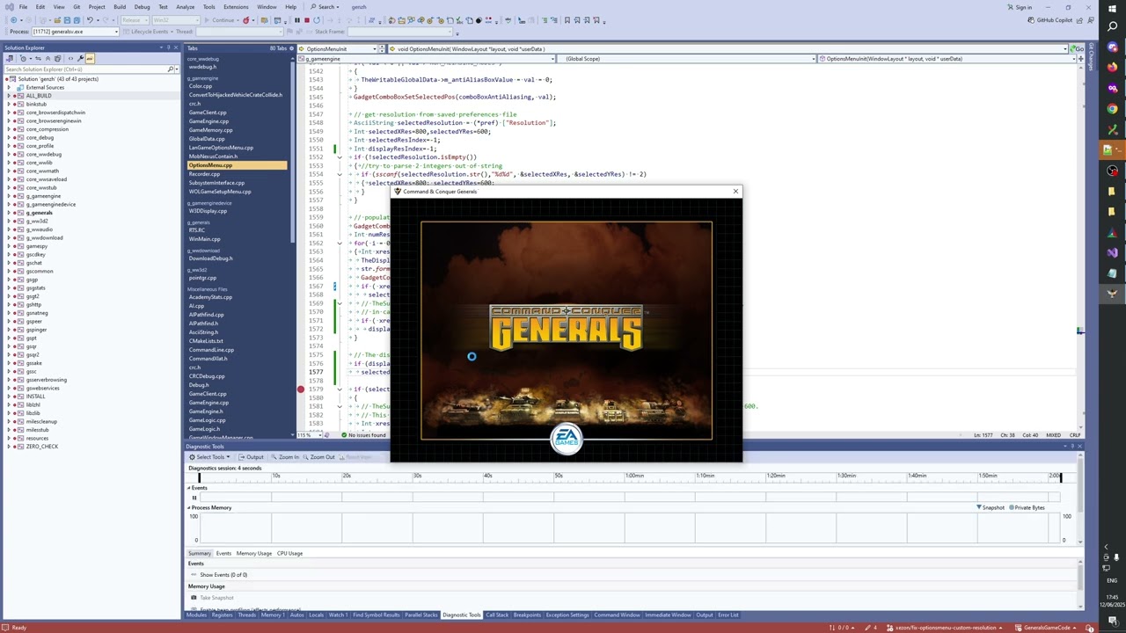Open GameEngine.cpp under g_gameengine in Tabs panel
This screenshot has width=1126, height=633.
point(208,121)
